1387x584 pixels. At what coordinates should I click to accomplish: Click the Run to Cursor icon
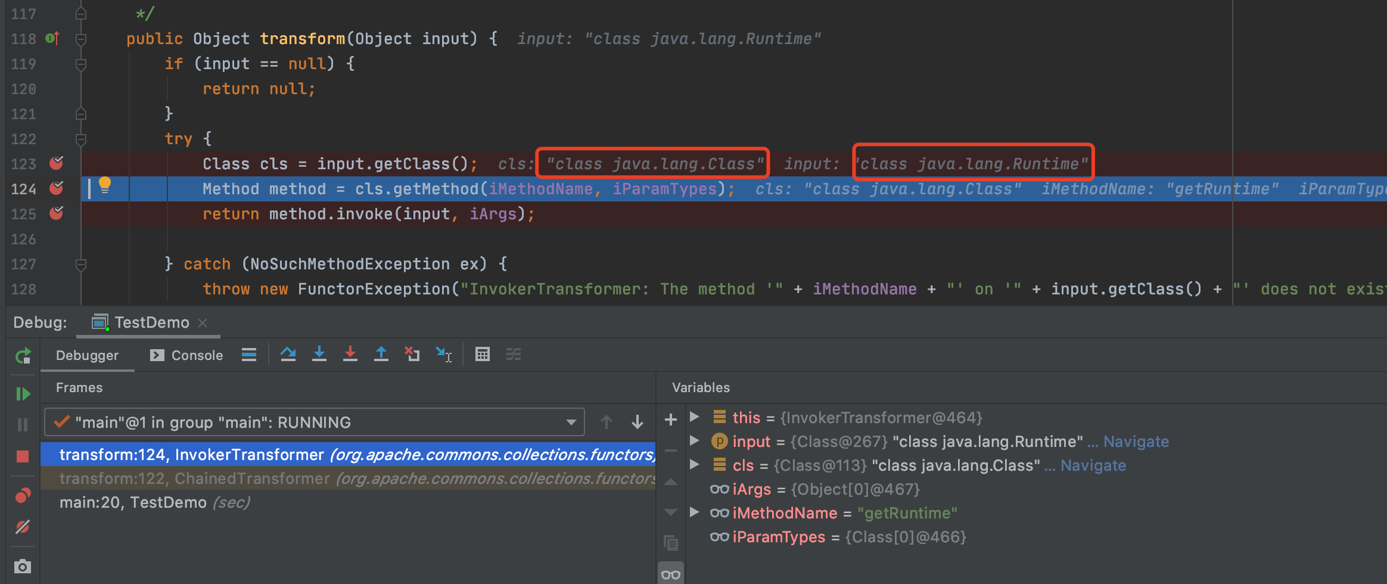[x=444, y=355]
